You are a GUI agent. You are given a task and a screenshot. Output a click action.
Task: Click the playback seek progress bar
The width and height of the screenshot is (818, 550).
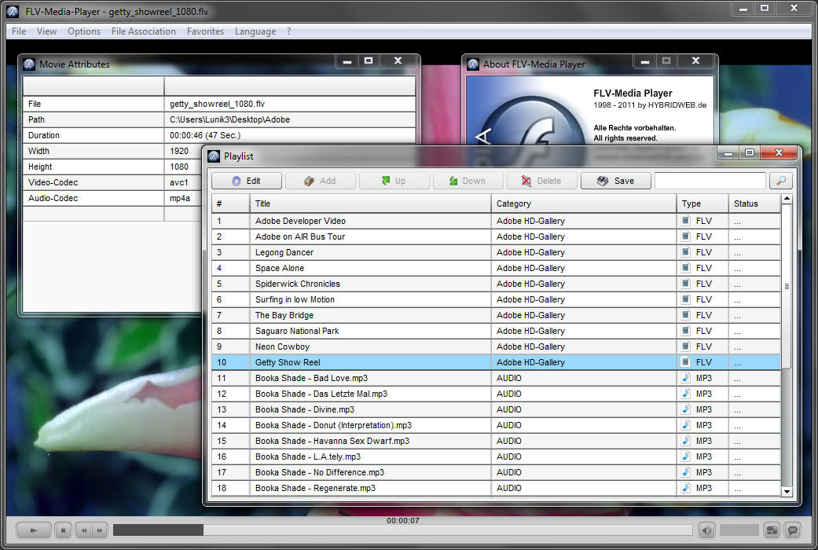tap(403, 530)
